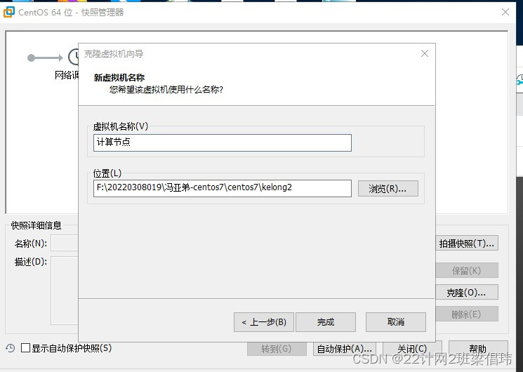Click the 描述(D) text area in snapshot details
This screenshot has width=523, height=372.
[x=65, y=291]
